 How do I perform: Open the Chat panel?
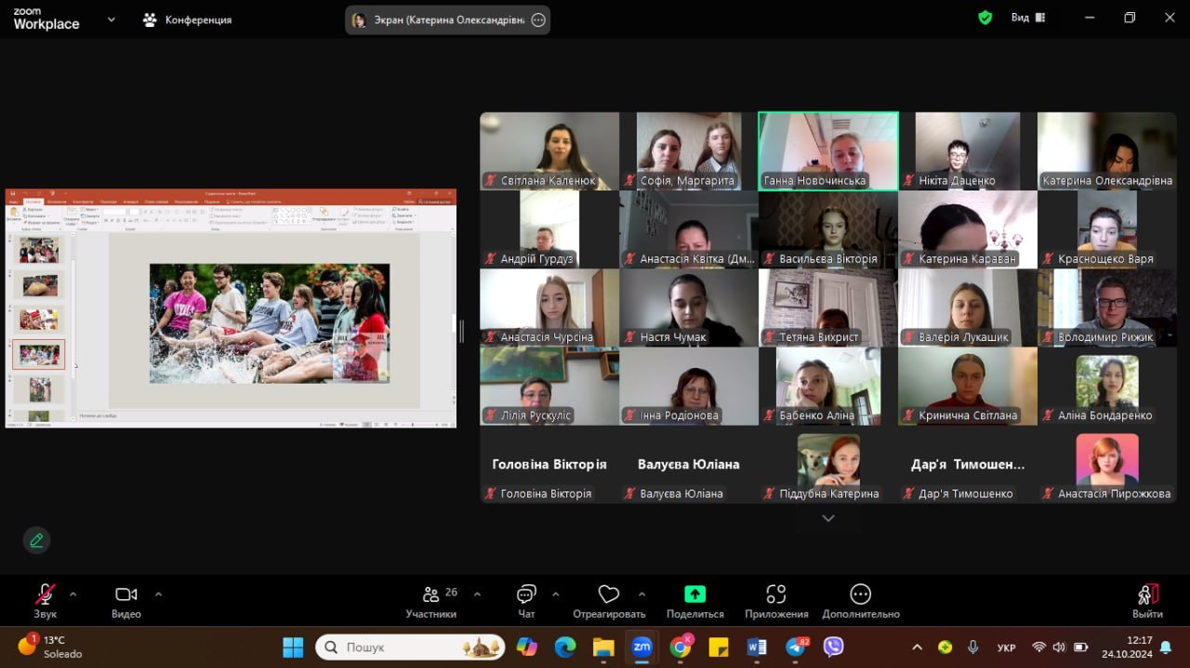point(526,595)
